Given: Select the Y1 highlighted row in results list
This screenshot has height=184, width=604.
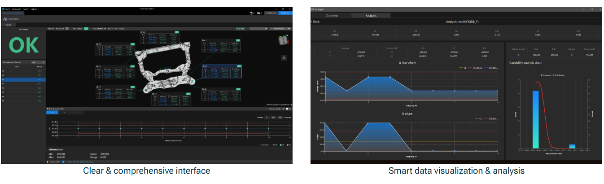Looking at the screenshot, I should 23,79.
